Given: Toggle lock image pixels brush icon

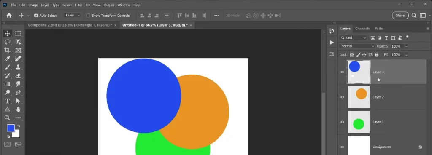Looking at the screenshot, I should [x=358, y=55].
